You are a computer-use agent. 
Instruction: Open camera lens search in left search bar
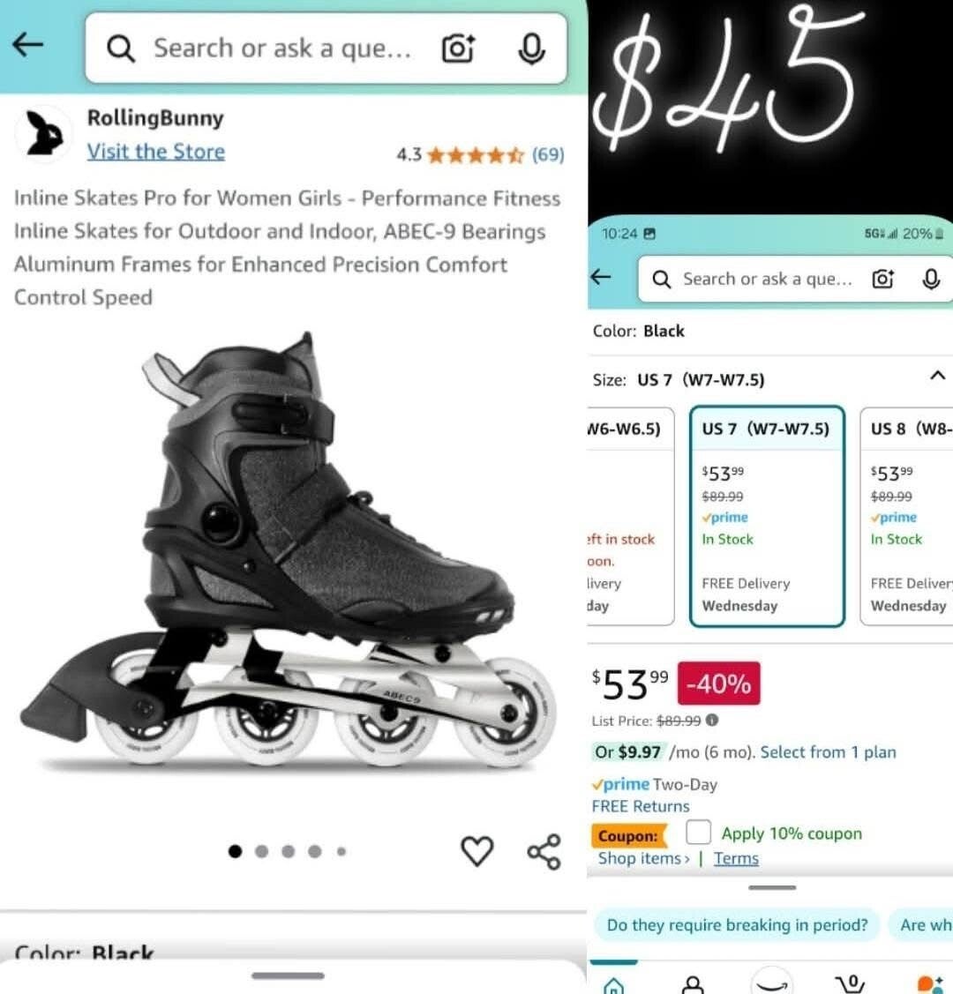[458, 49]
